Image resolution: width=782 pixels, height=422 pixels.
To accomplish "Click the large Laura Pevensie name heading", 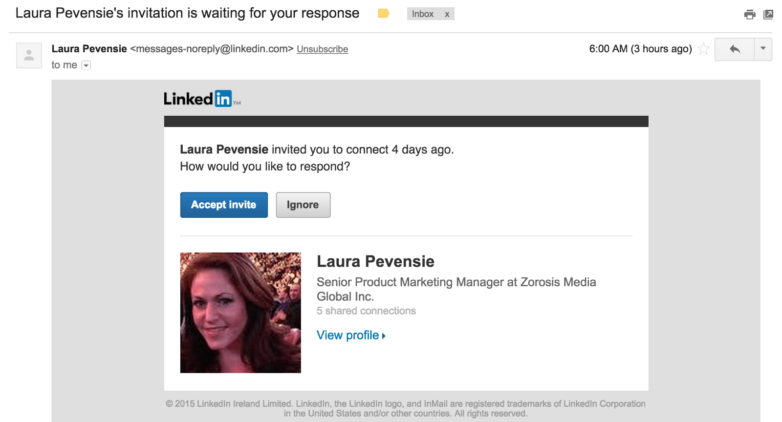I will [375, 262].
